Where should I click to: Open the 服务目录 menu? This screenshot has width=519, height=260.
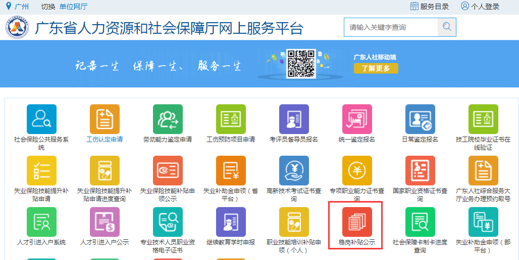click(429, 7)
